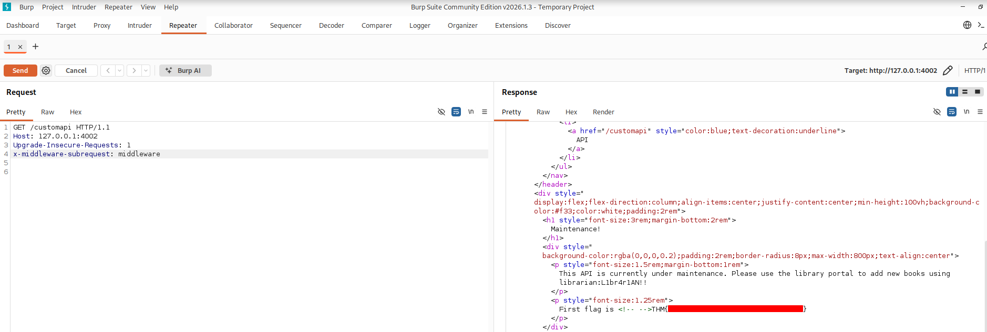Select the top-bottom split layout view

point(965,92)
